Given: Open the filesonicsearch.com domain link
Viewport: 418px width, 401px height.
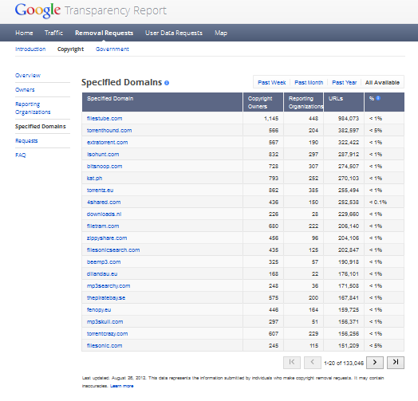Looking at the screenshot, I should (113, 250).
